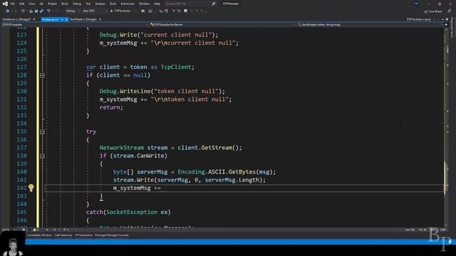
Task: Click the open file folder icon
Action: (x=31, y=11)
